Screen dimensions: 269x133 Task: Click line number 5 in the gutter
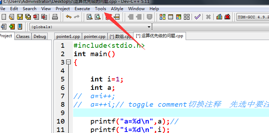pos(62,79)
